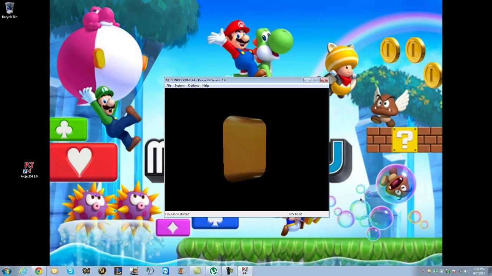This screenshot has width=492, height=276.
Task: Open Skype from the taskbar
Action: pos(70,271)
